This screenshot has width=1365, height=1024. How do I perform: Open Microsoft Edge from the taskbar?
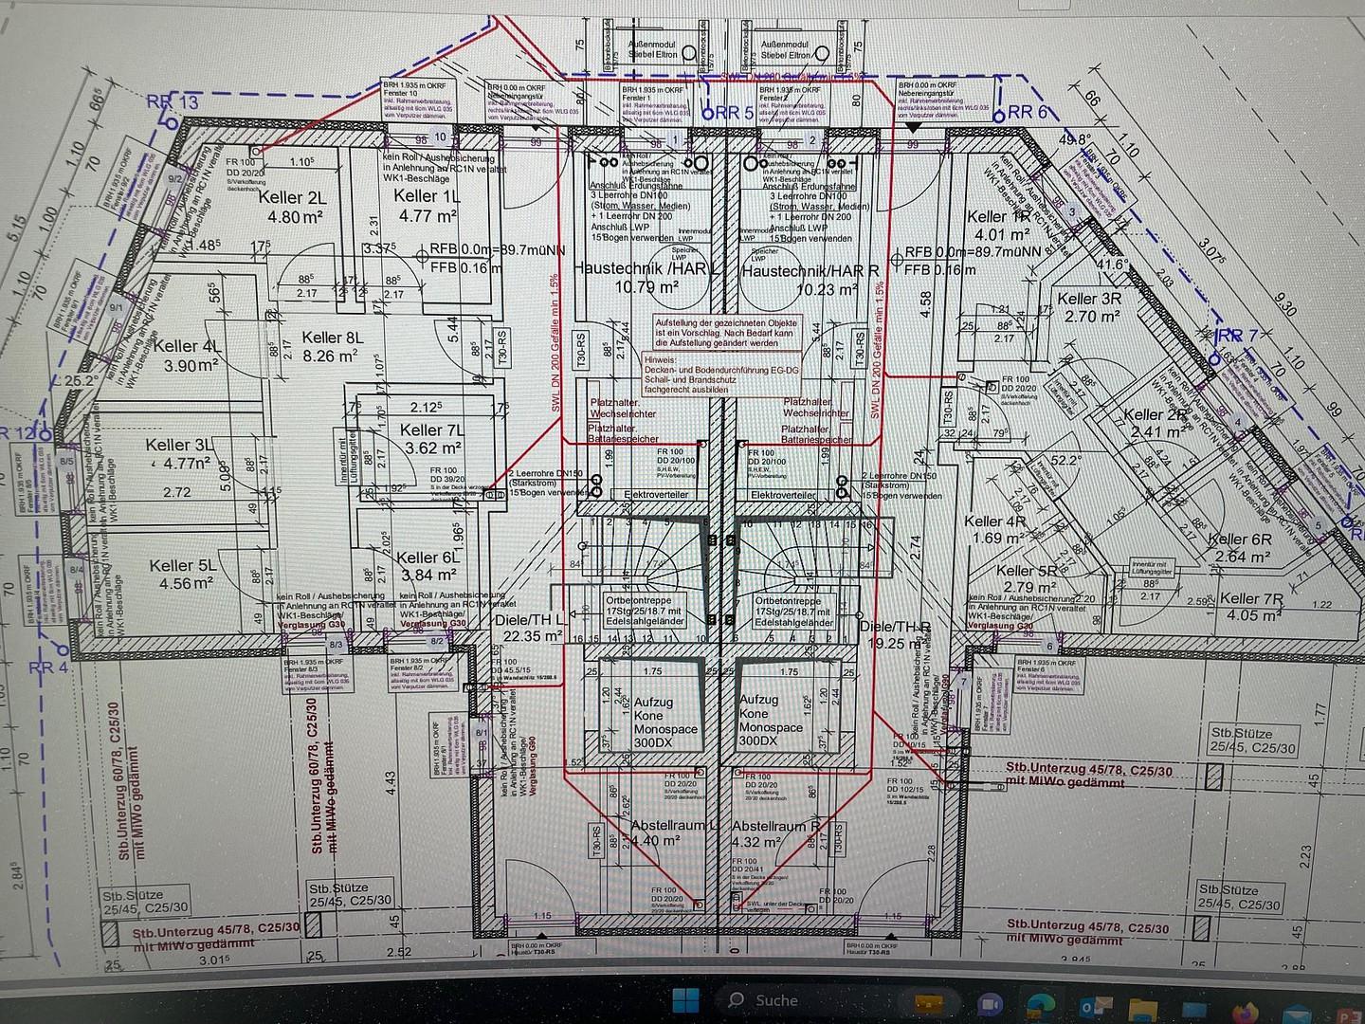[x=1040, y=1003]
